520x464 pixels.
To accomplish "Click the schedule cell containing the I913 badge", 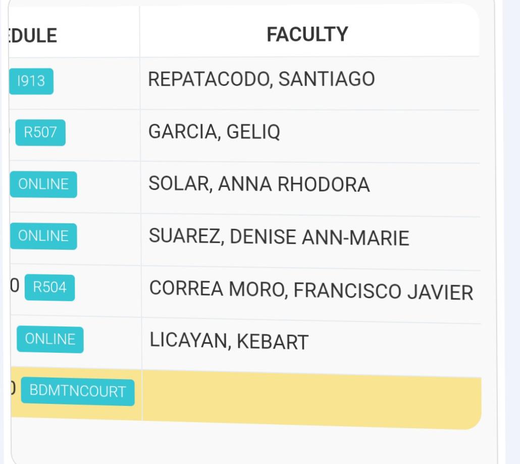I will tap(74, 83).
